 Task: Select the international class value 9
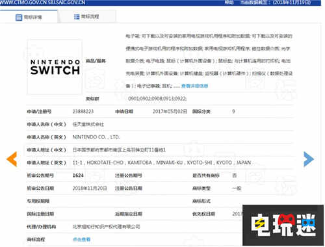tap(233, 111)
